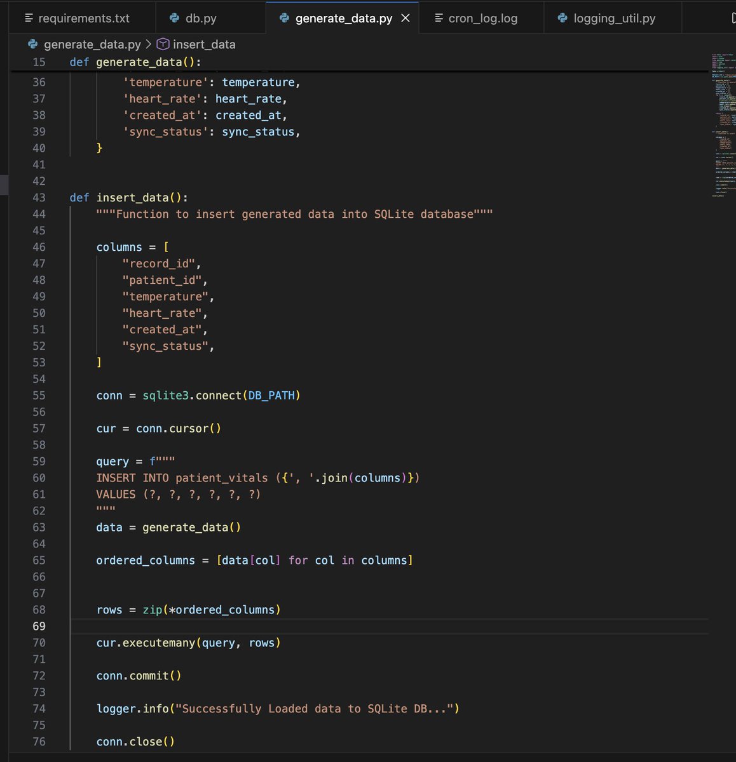The image size is (736, 762).
Task: Click "patient_id" string on line 48
Action: [x=161, y=280]
